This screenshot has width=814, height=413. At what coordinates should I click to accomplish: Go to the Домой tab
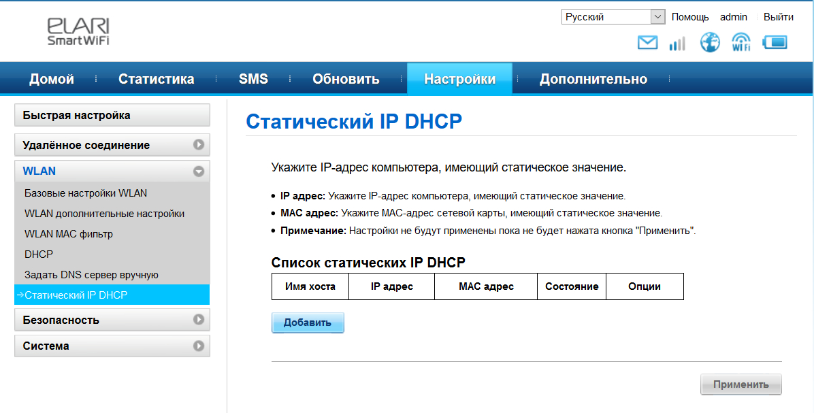[52, 79]
